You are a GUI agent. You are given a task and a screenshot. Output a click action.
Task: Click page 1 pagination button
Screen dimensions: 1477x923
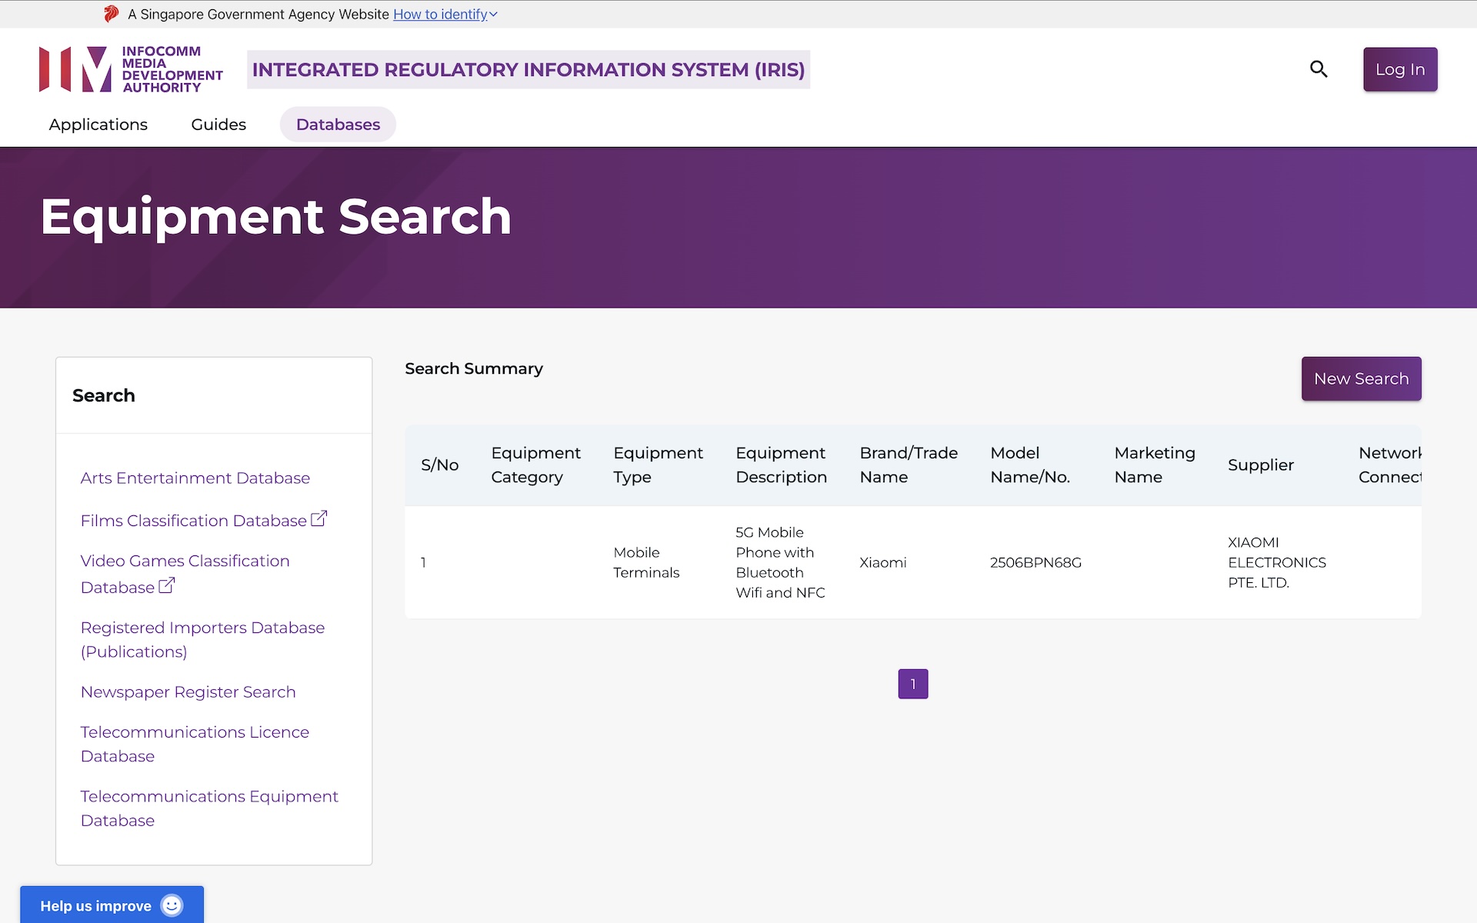[x=912, y=684]
